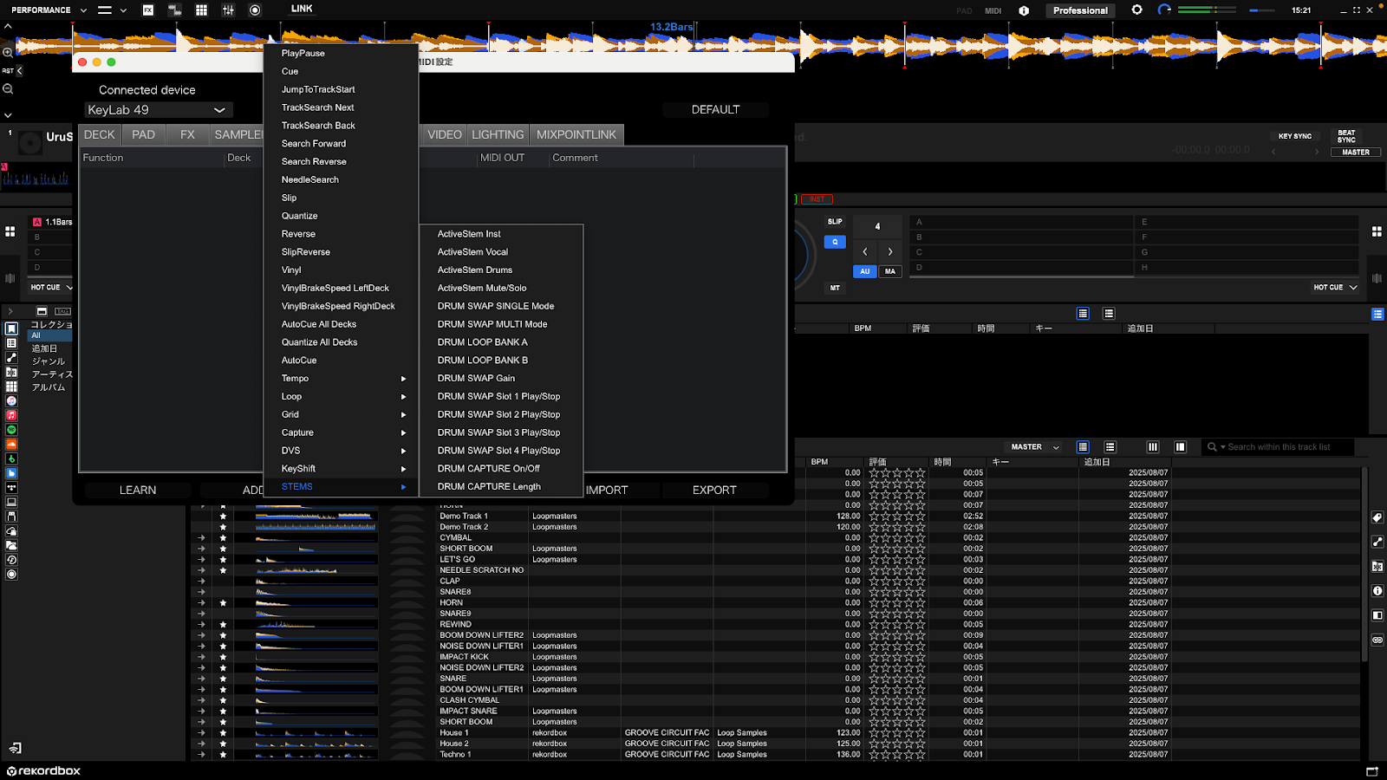This screenshot has height=780, width=1387.
Task: Click the LEARN button
Action: (x=138, y=490)
